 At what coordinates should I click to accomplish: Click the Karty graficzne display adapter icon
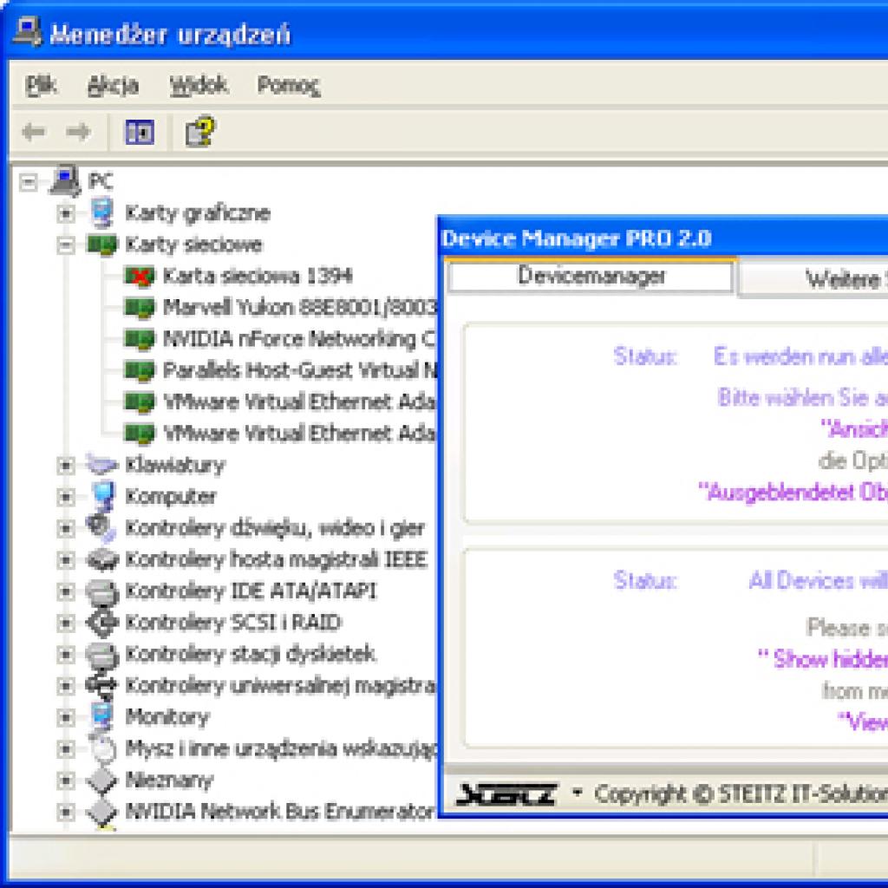102,213
